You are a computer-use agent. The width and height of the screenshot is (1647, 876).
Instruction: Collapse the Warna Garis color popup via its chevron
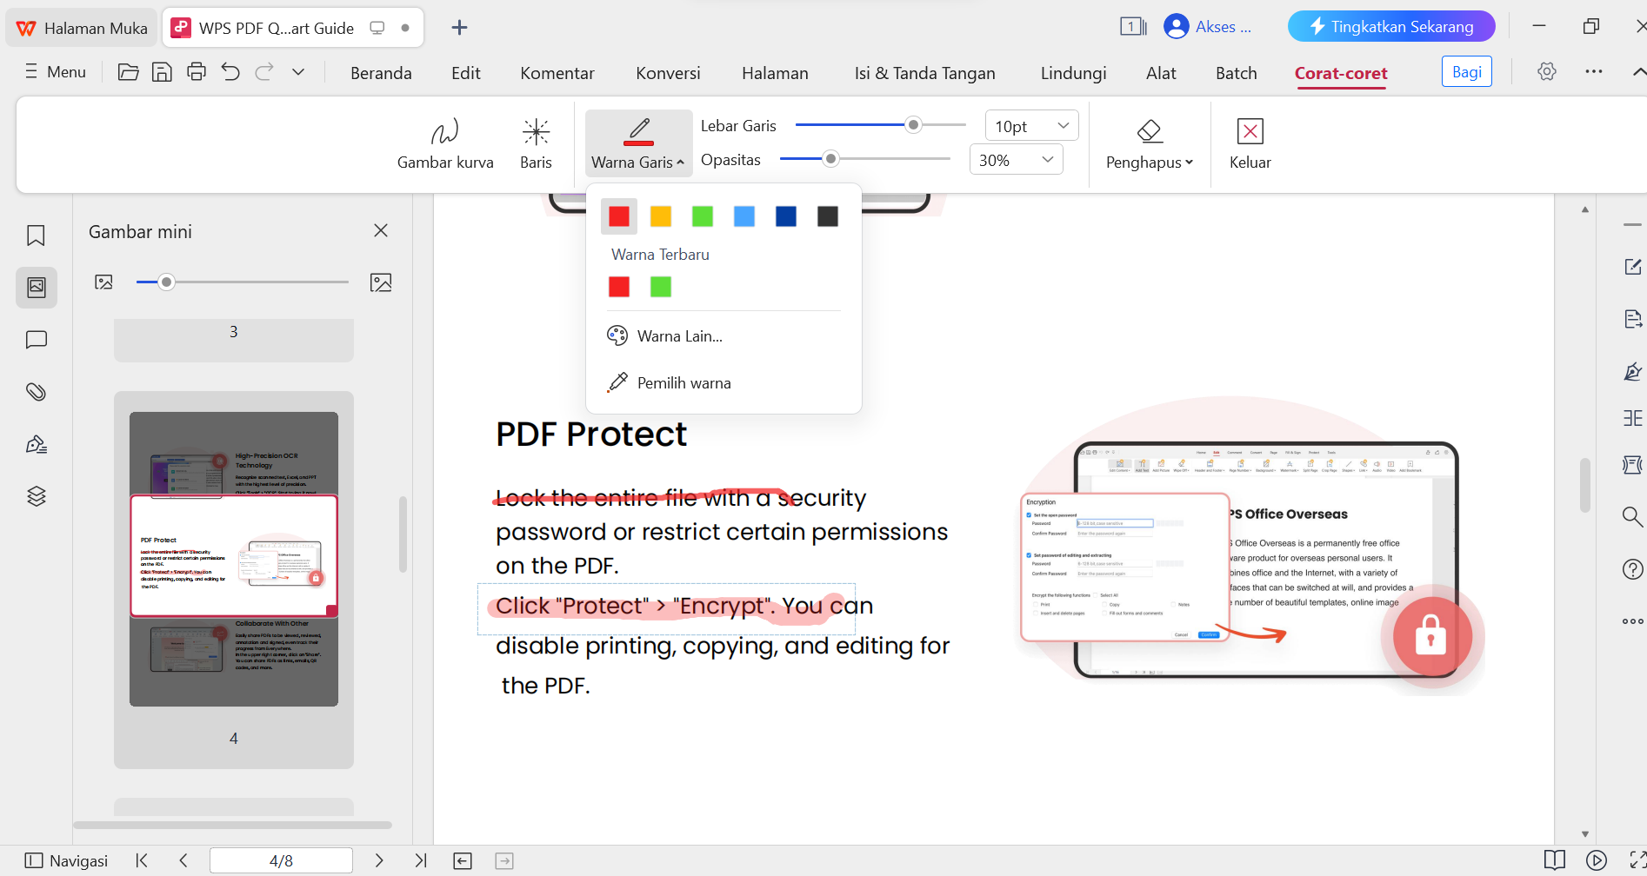click(x=681, y=162)
